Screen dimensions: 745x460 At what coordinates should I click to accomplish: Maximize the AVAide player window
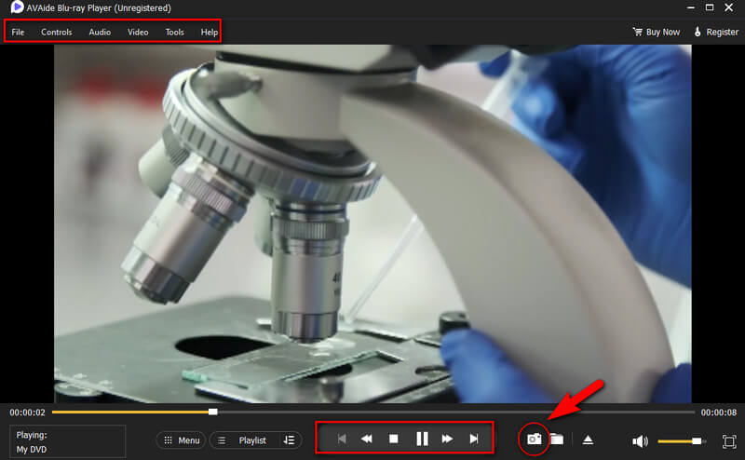[710, 7]
